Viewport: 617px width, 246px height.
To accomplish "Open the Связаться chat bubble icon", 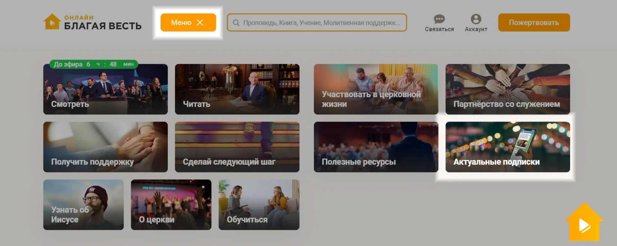I will click(439, 19).
